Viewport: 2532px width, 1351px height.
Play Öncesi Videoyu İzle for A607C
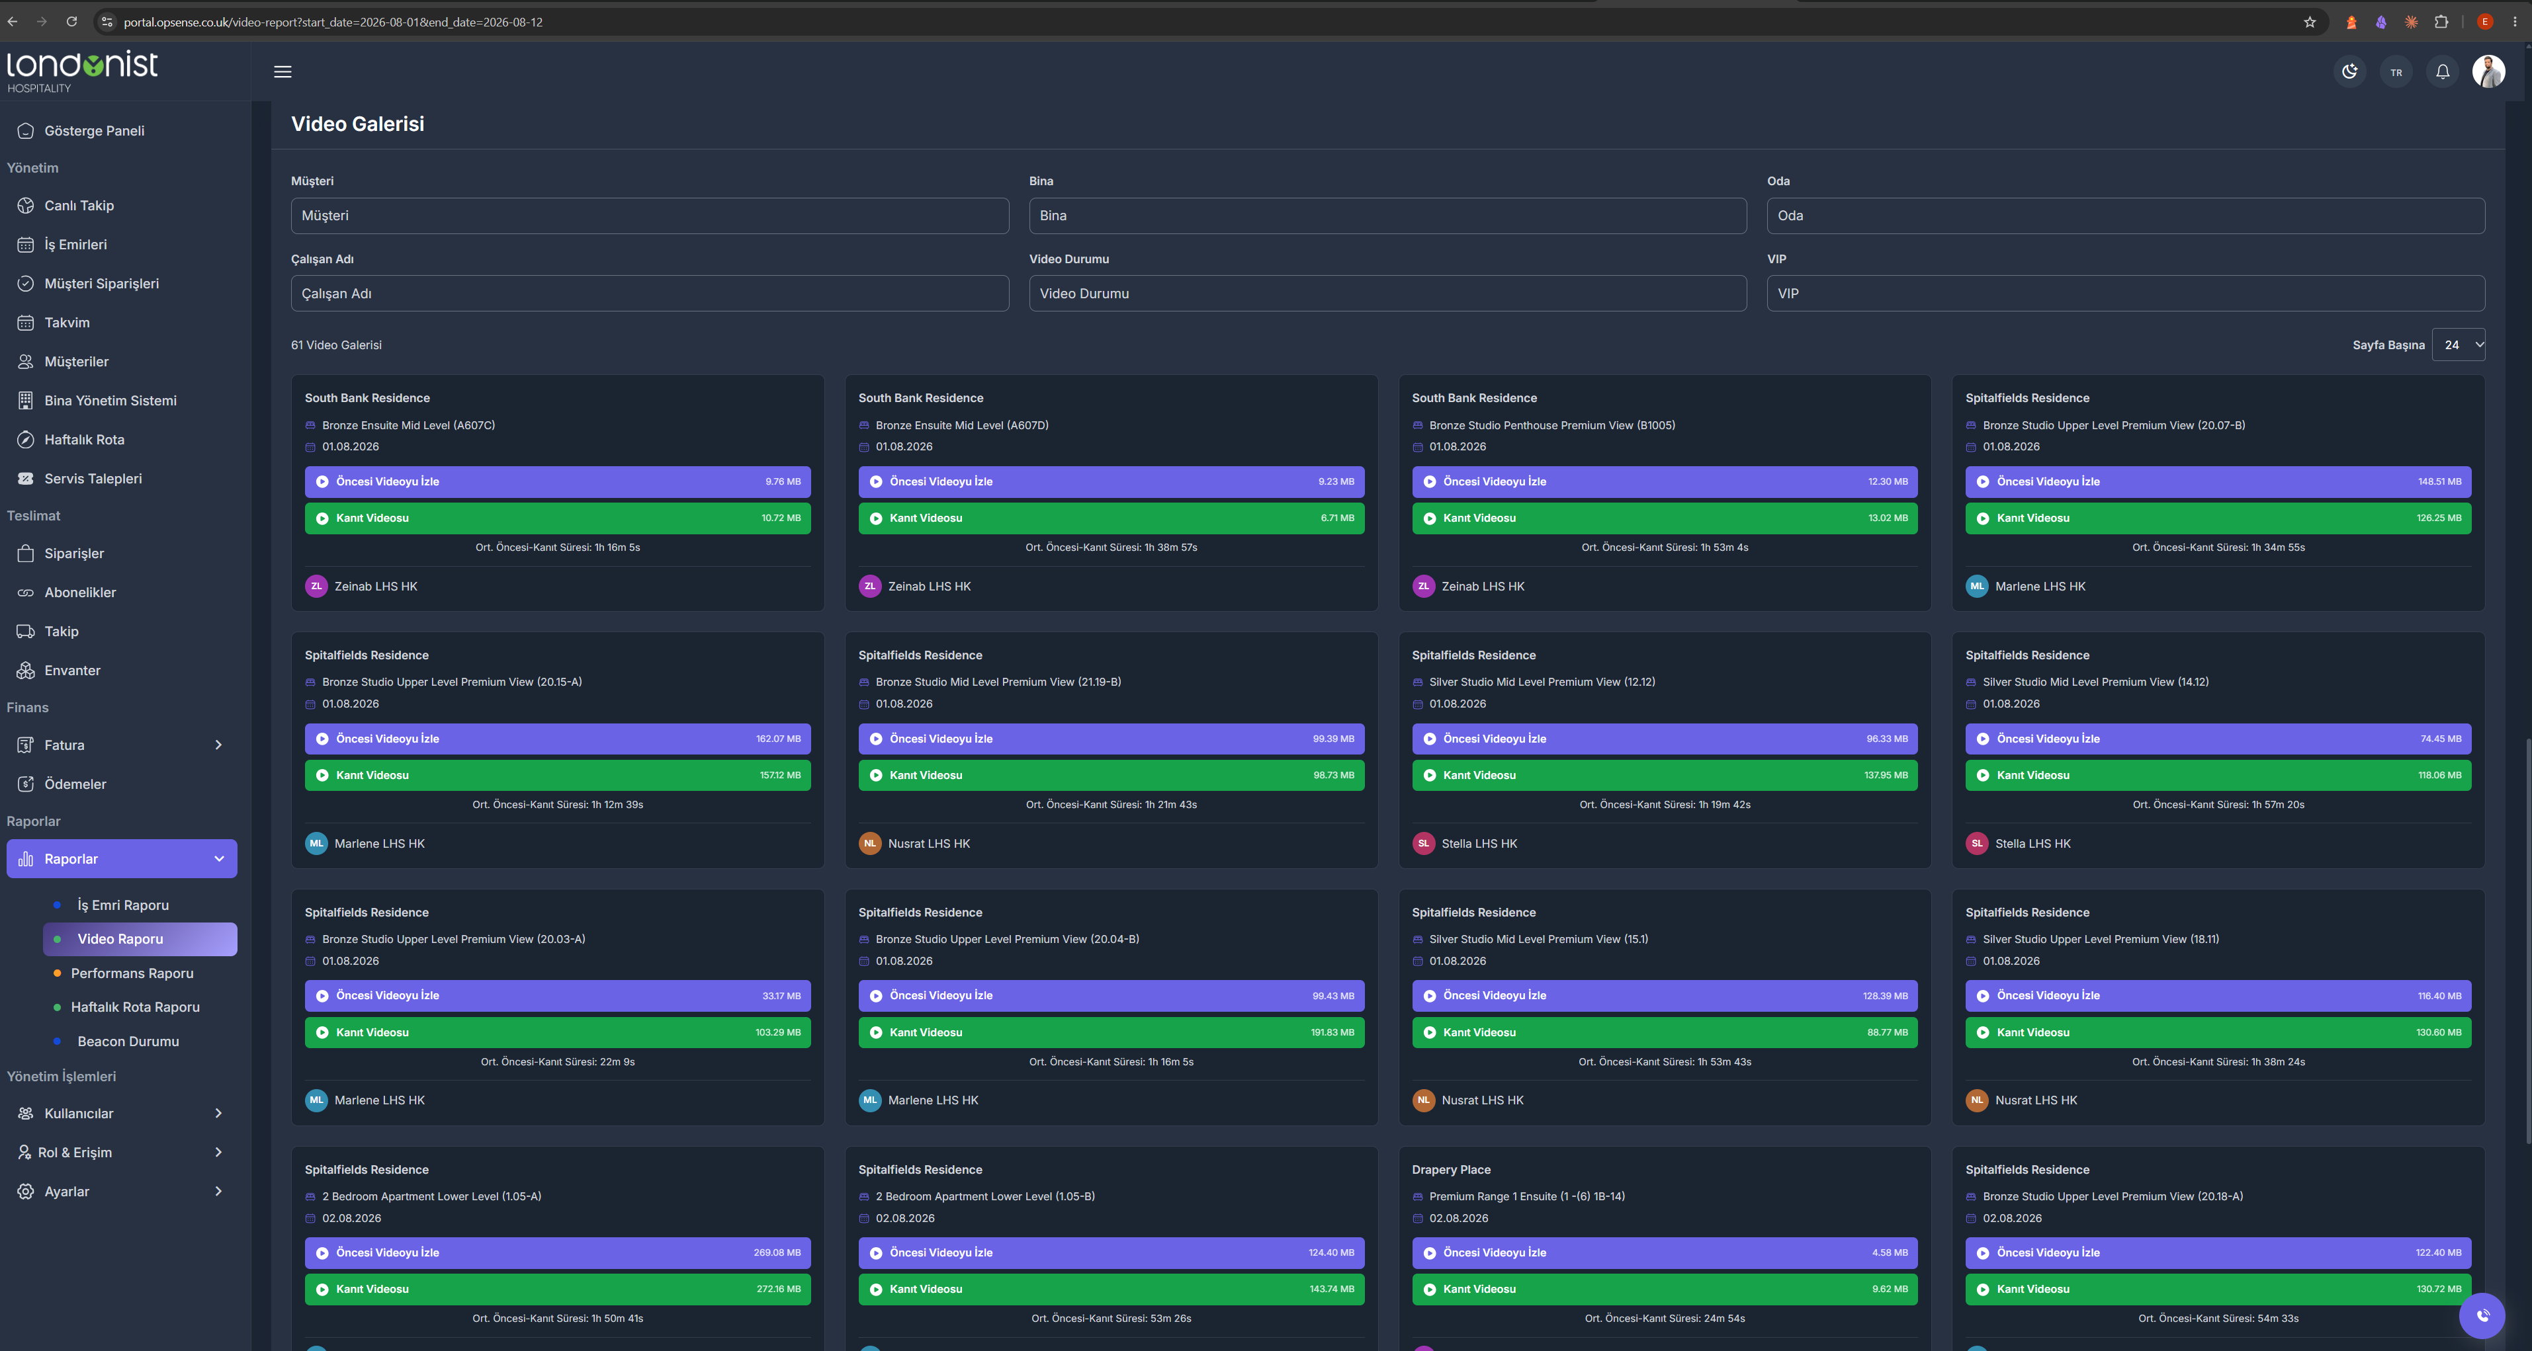click(557, 481)
